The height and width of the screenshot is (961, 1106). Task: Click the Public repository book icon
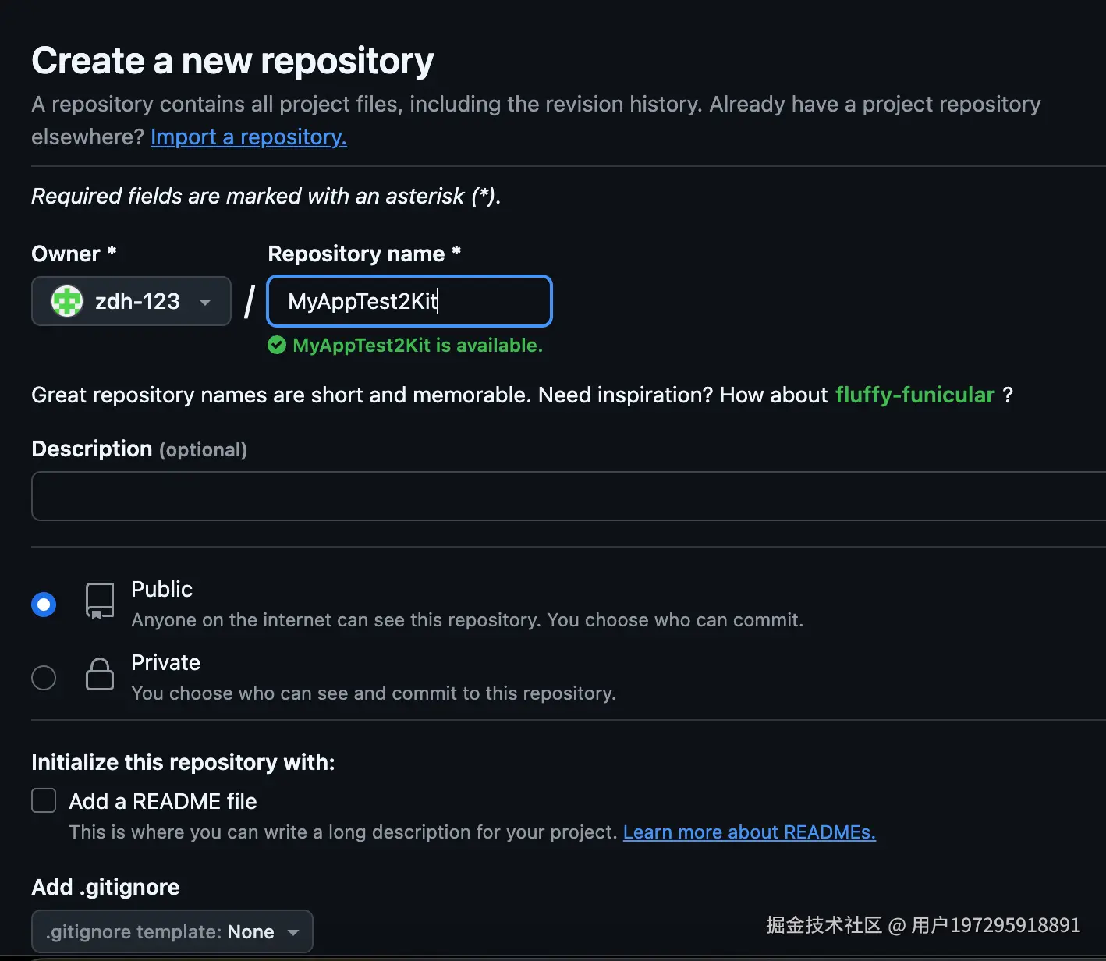point(100,601)
